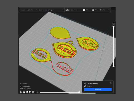Viewport: 134px width, 101px height.
Task: Click the job name text beside pencil
Action: (x=26, y=86)
